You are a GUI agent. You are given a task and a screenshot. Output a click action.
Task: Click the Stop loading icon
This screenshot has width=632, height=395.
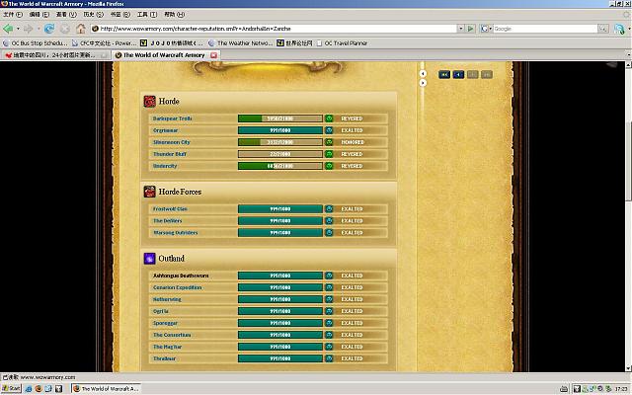[65, 29]
